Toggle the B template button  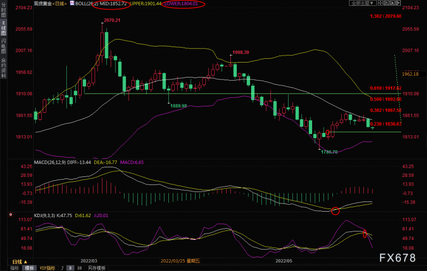click(x=70, y=268)
